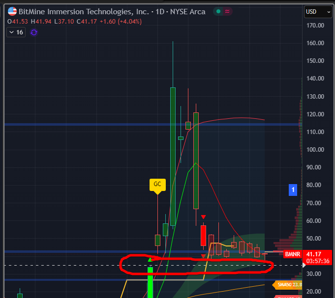The image size is (335, 298).
Task: Click the green market status dot
Action: (x=218, y=11)
